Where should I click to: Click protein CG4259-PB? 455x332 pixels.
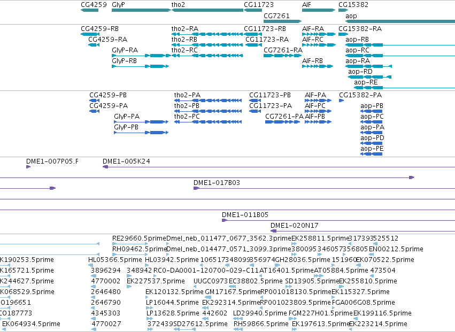click(108, 95)
